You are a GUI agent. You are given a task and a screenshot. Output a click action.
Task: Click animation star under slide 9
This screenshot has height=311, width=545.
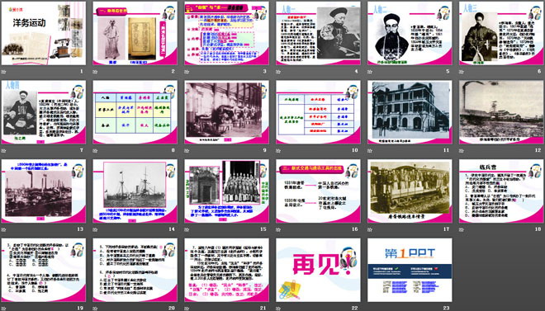tap(187, 151)
